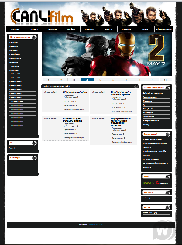The image size is (182, 245).
Task: Click the clapperboard icon in Спонсоры header
Action: tap(34, 158)
